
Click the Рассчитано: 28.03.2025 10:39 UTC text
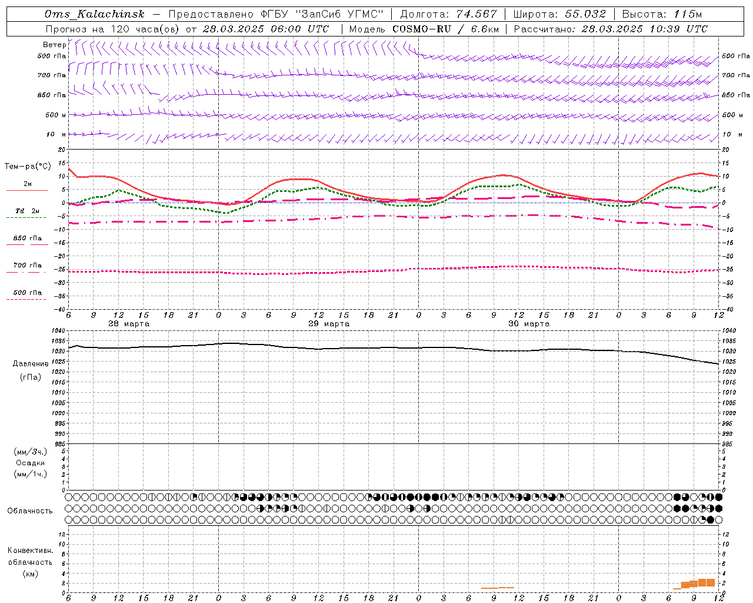[611, 29]
